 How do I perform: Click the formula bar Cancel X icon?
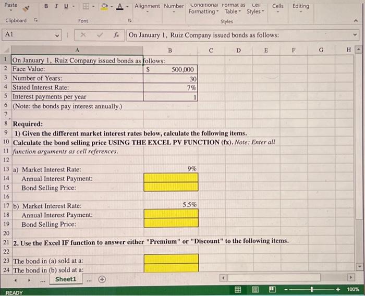(x=83, y=35)
